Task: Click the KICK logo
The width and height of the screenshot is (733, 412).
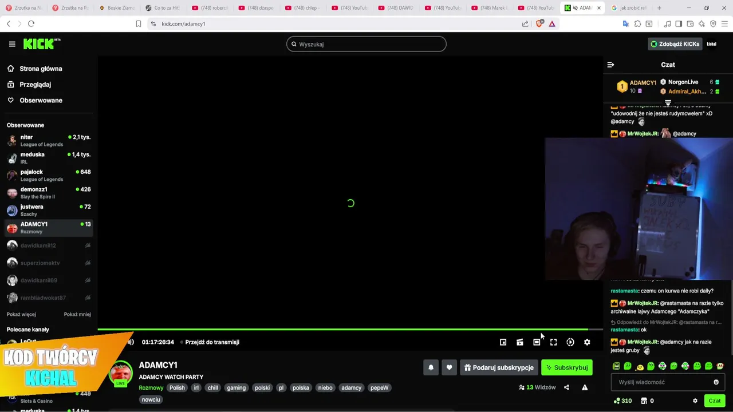Action: [x=41, y=44]
